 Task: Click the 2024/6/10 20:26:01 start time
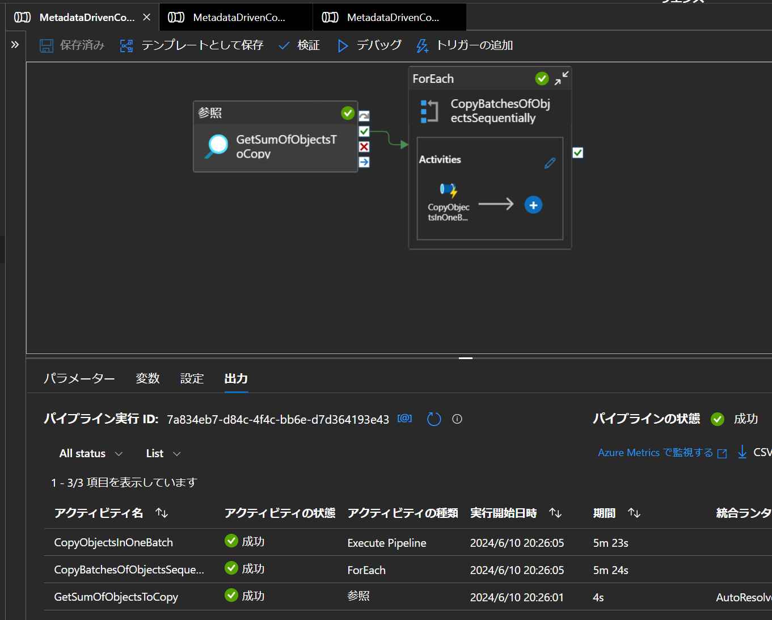tap(517, 597)
